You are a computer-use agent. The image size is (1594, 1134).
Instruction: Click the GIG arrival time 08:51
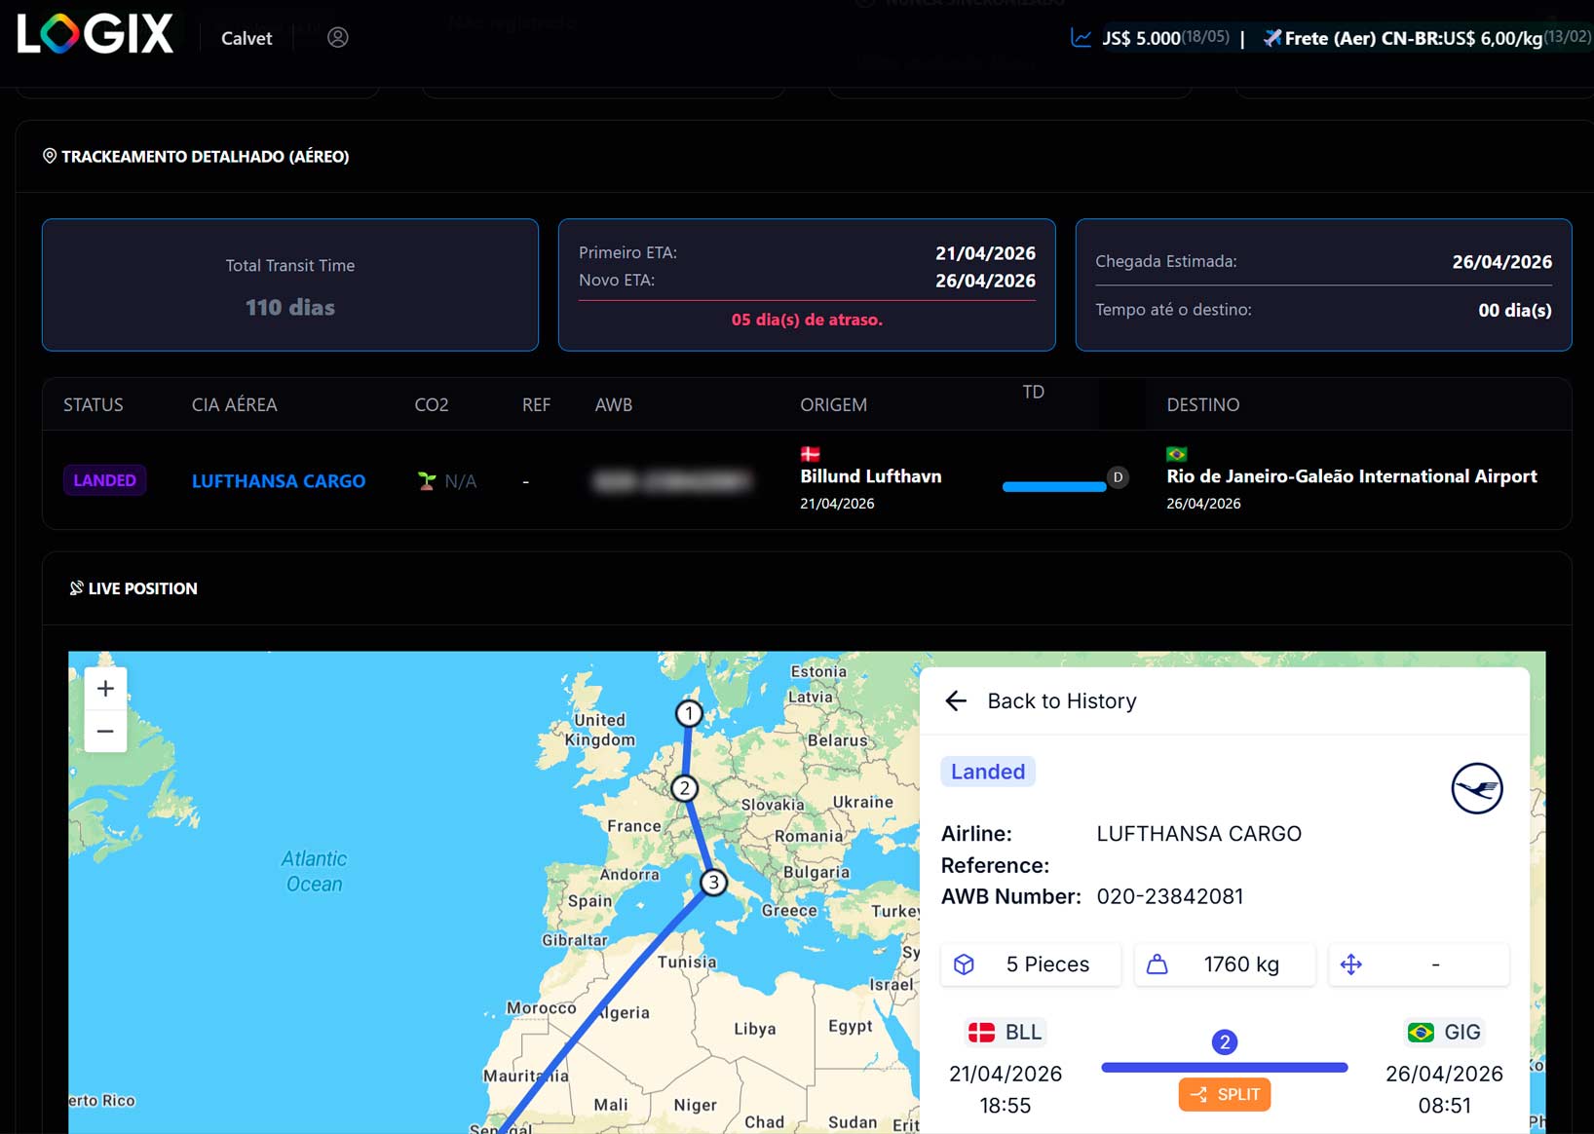pyautogui.click(x=1444, y=1106)
